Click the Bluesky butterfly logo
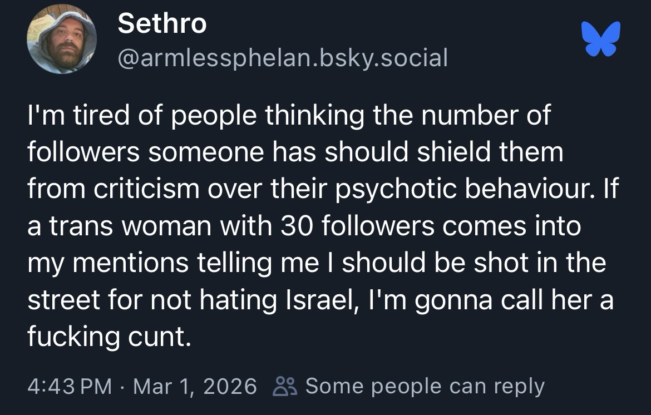 coord(600,39)
